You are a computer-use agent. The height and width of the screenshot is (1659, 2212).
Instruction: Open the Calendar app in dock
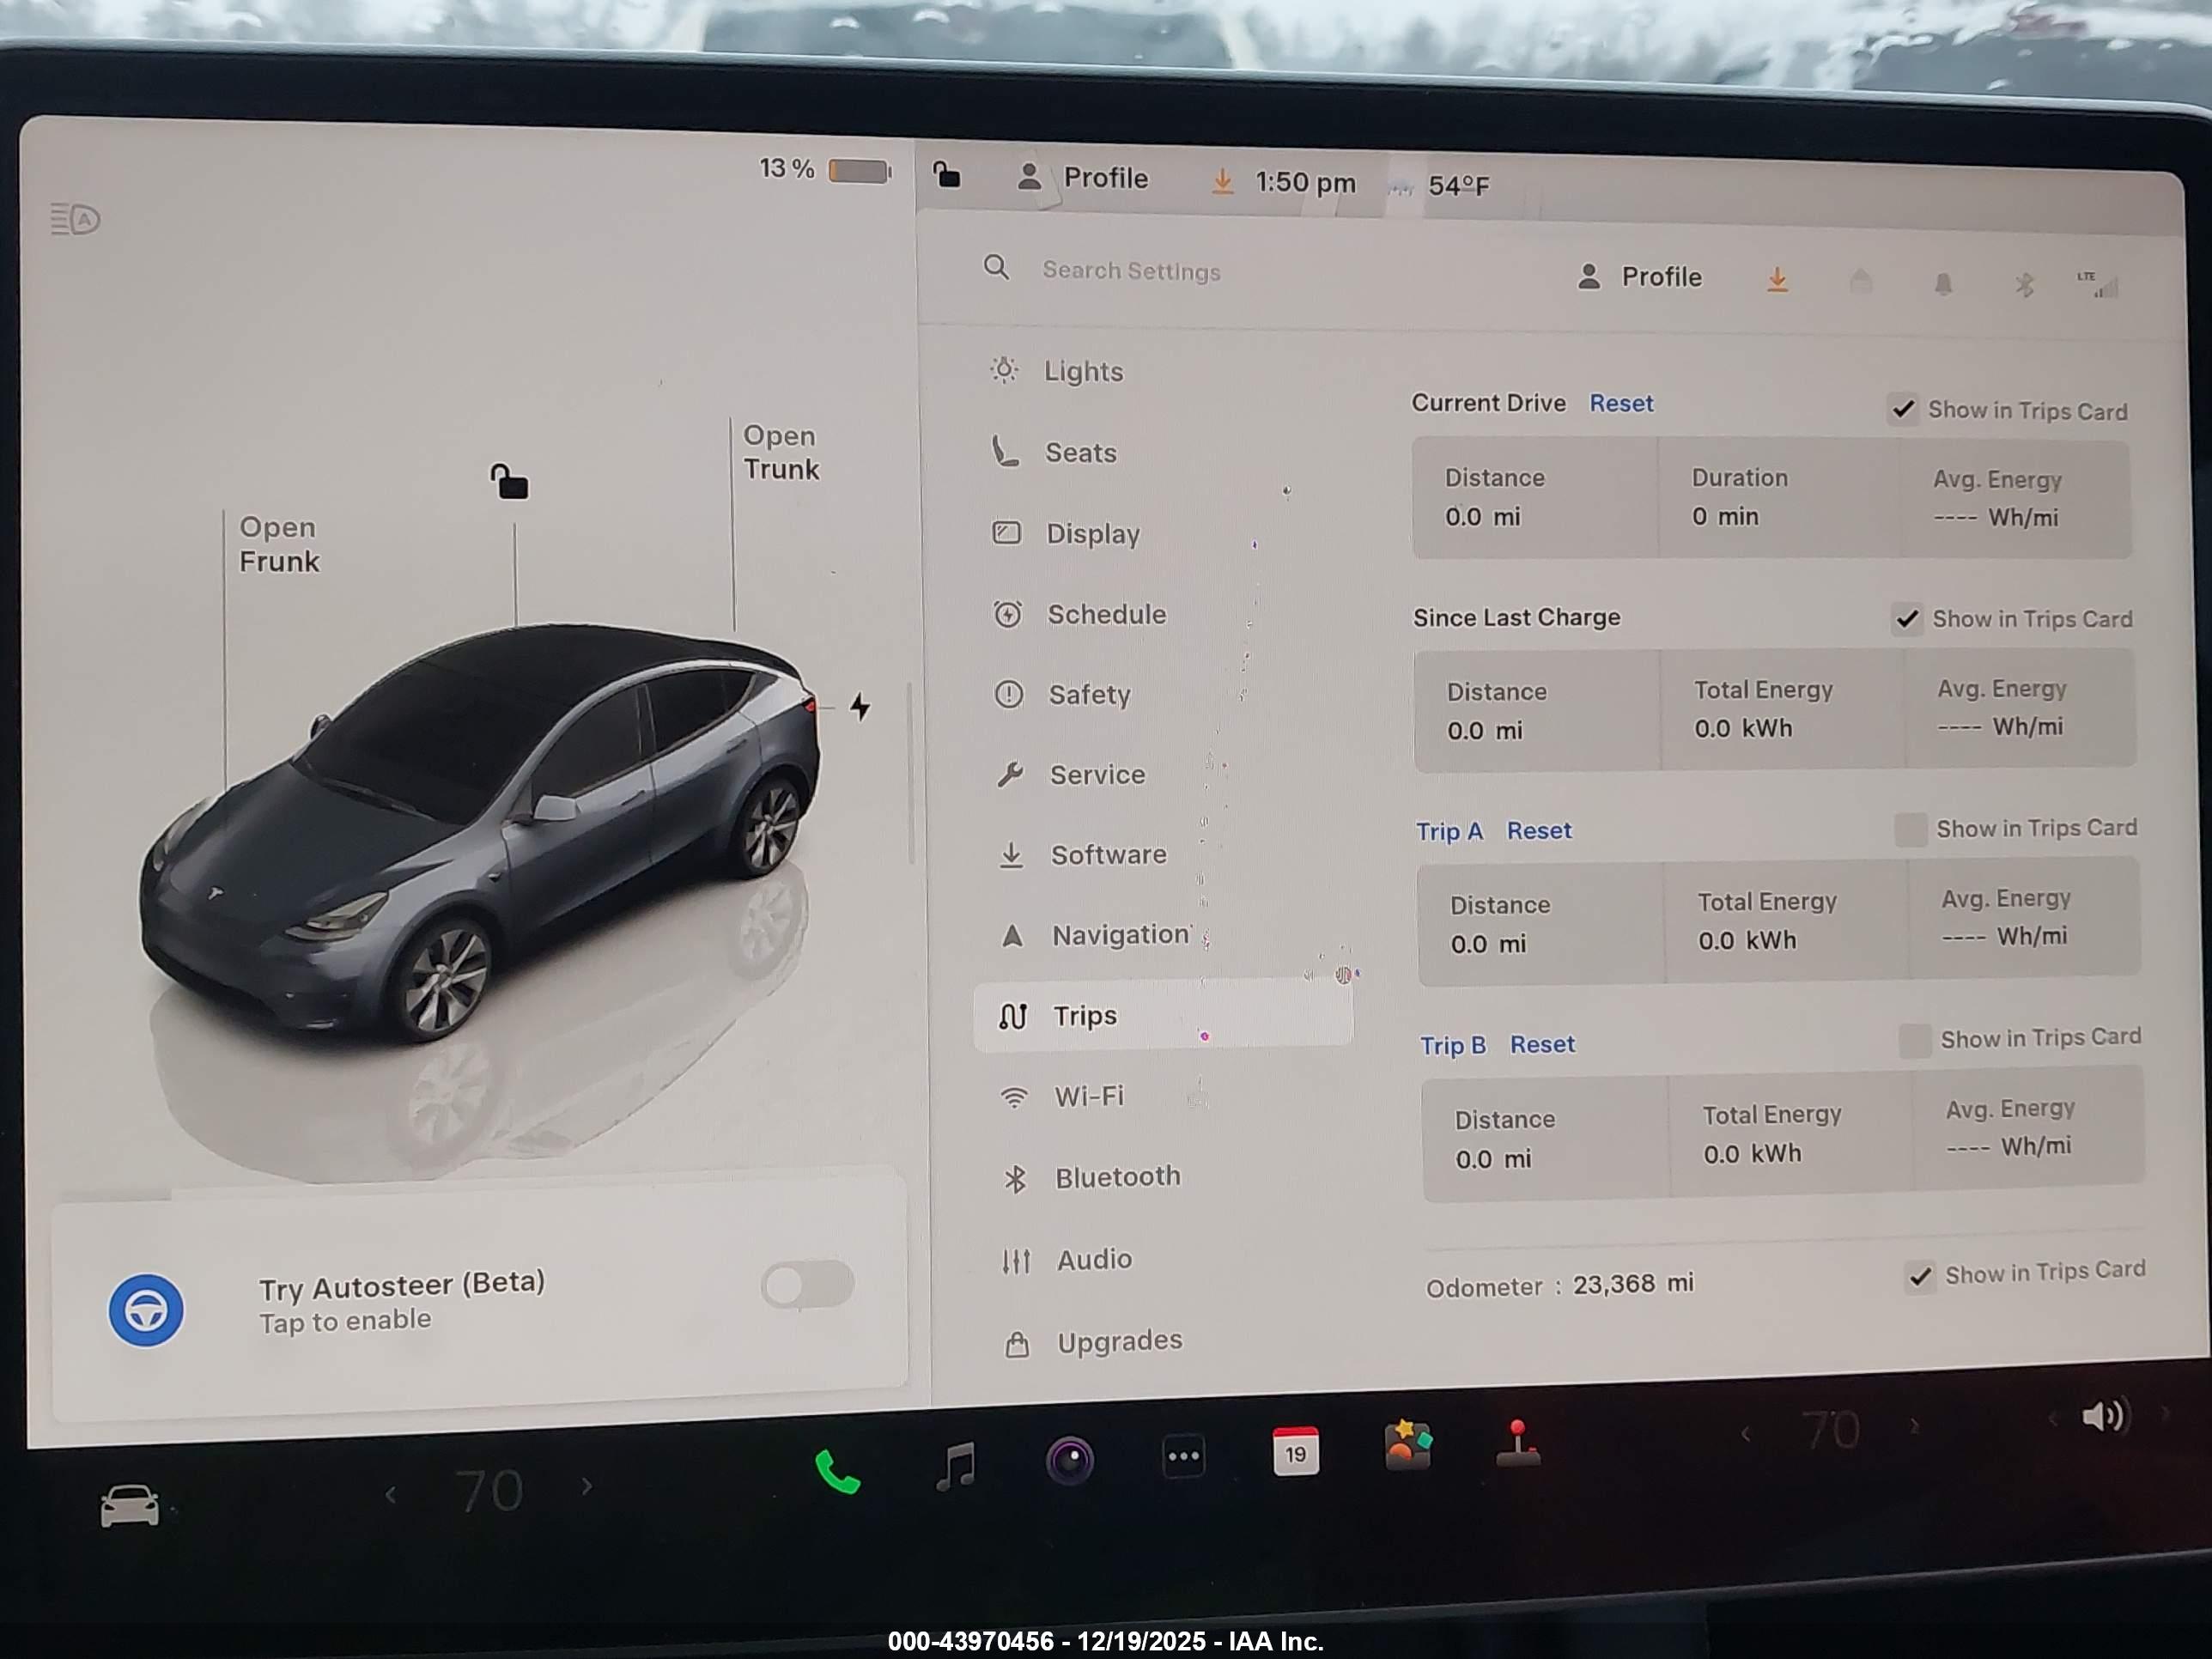1295,1451
